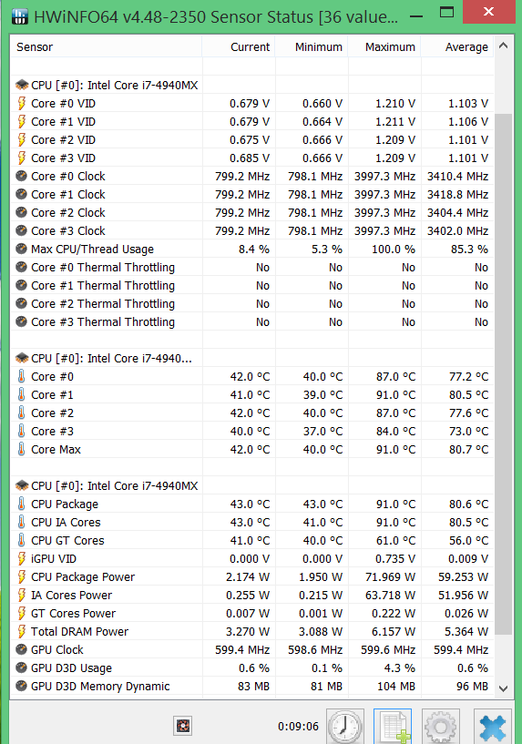
Task: Select the CPU IA Cores row
Action: [252, 522]
